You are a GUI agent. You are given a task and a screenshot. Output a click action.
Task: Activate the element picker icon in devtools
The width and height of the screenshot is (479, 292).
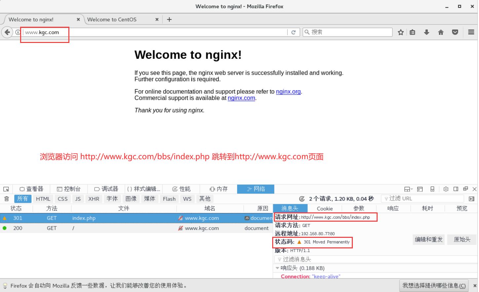(6, 189)
